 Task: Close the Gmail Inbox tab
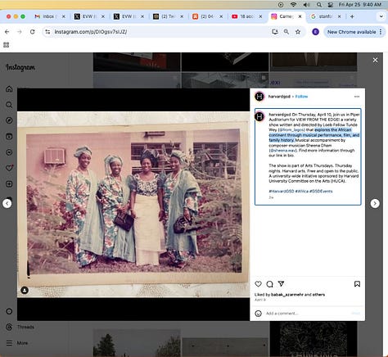click(x=64, y=16)
